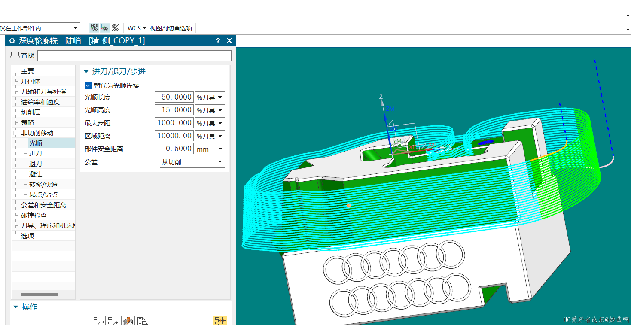Select 主要 in the settings tree

point(27,71)
